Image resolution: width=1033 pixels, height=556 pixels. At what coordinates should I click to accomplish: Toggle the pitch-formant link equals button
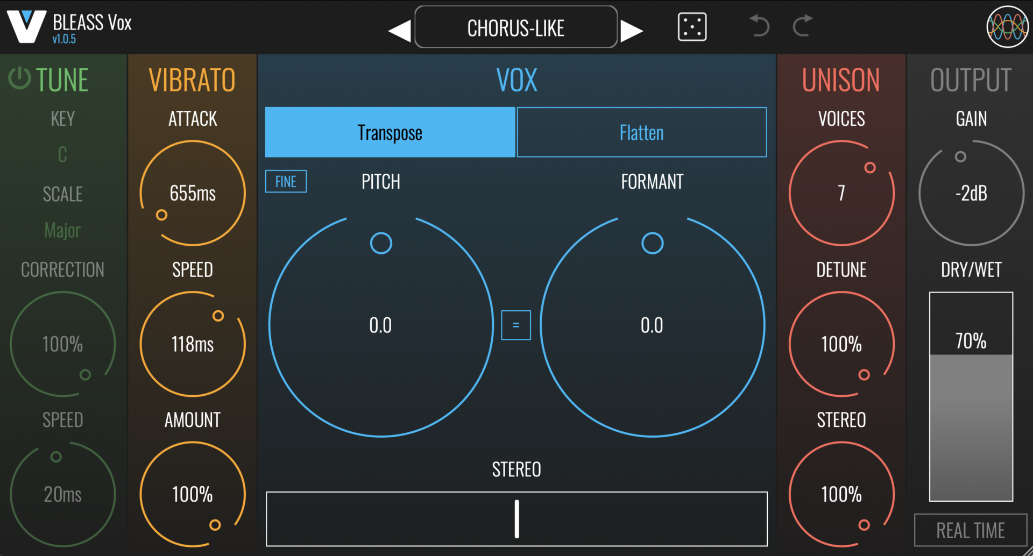click(x=515, y=325)
